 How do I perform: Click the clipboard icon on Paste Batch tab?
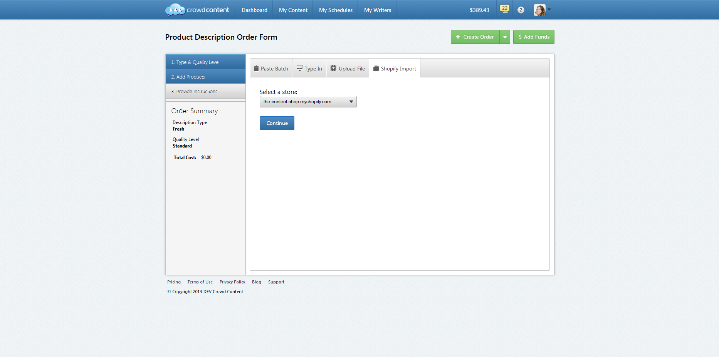coord(256,68)
